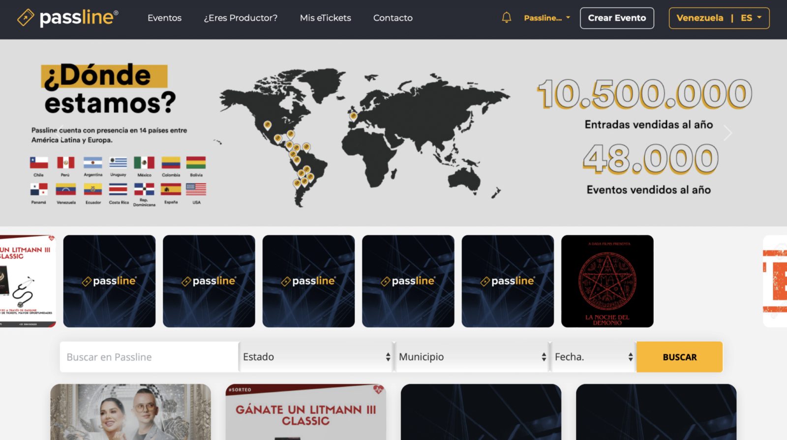Click the Colombia flag icon
Screen dimensions: 787x440
tap(171, 162)
